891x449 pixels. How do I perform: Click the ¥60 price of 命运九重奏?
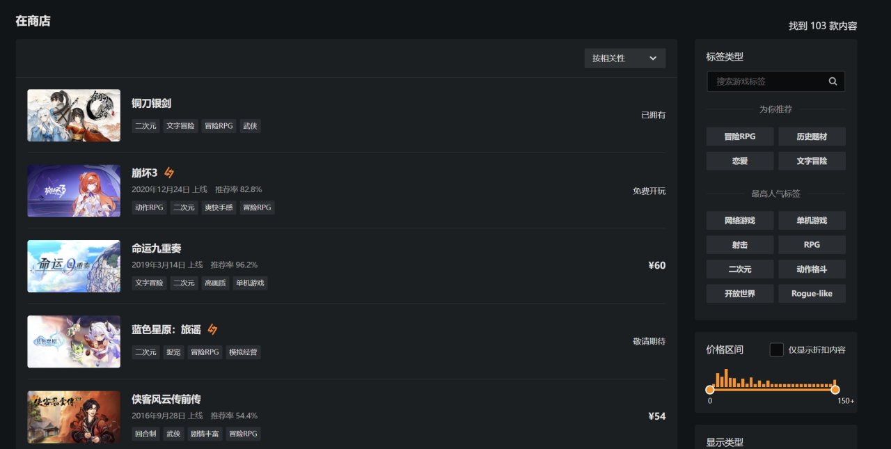pyautogui.click(x=656, y=265)
